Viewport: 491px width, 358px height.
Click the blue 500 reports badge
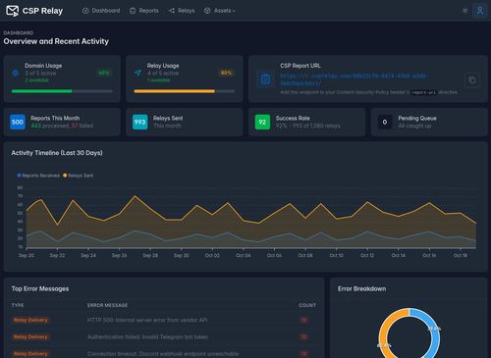[x=18, y=122]
